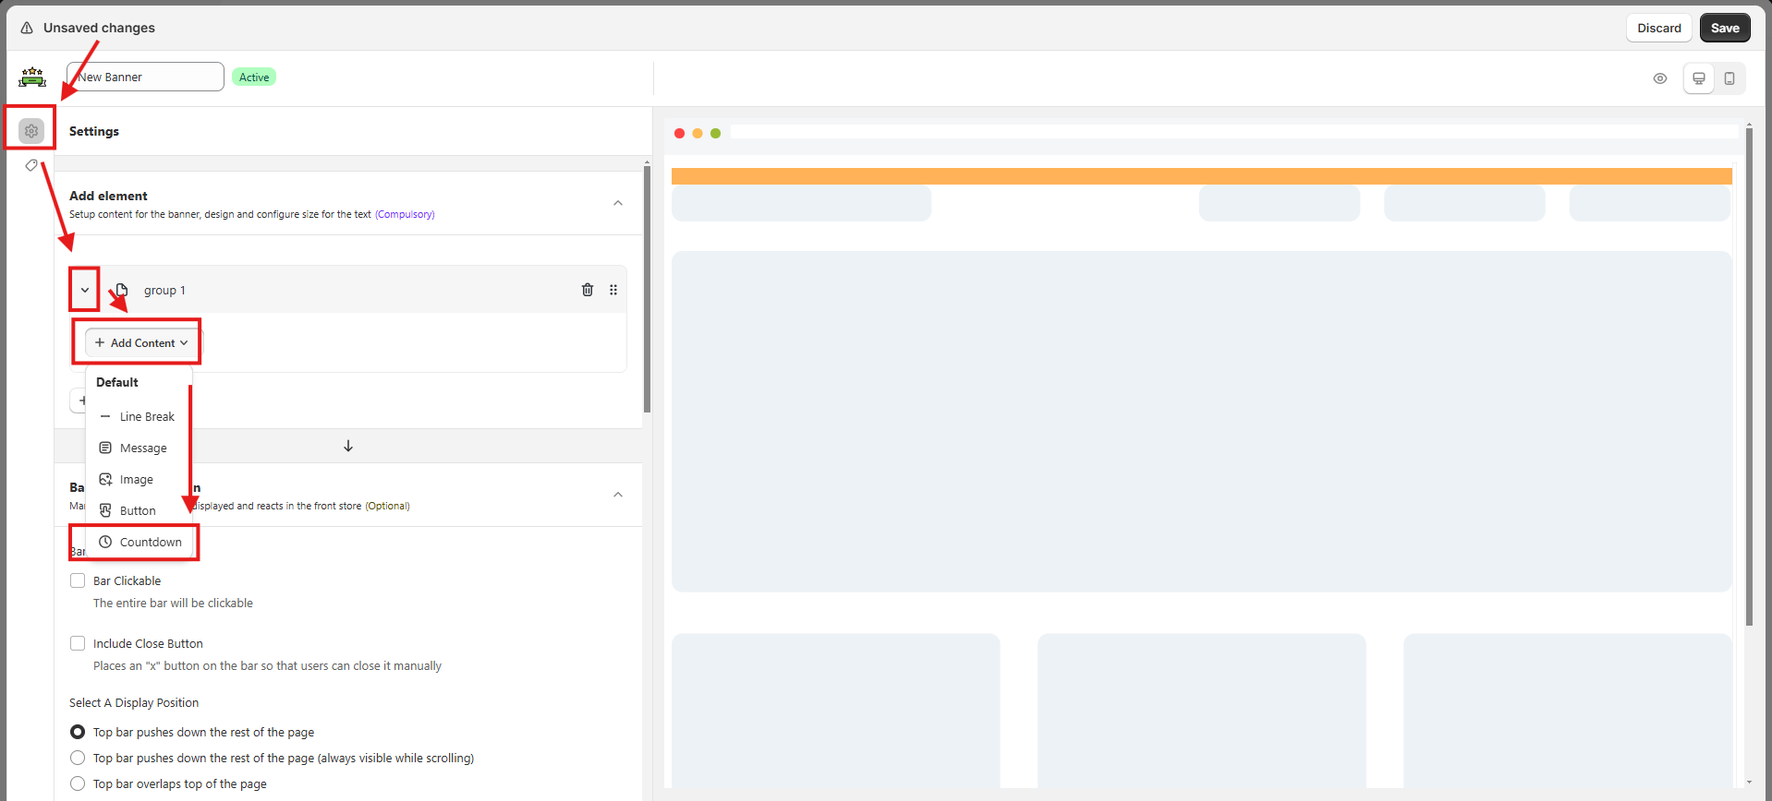Click the app logo icon
Image resolution: width=1772 pixels, height=801 pixels.
point(32,78)
